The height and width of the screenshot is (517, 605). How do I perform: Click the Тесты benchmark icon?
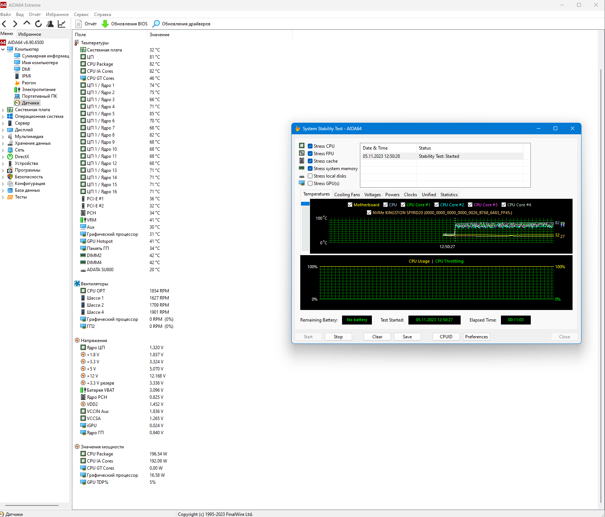point(10,197)
